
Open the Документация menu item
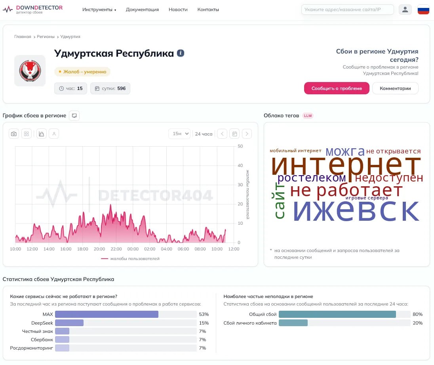click(x=142, y=10)
